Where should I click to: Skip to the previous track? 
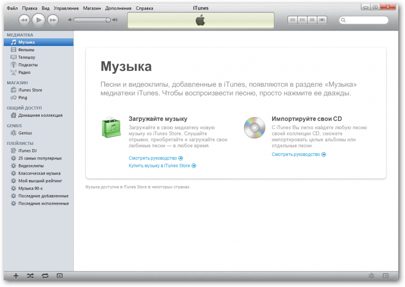point(24,20)
